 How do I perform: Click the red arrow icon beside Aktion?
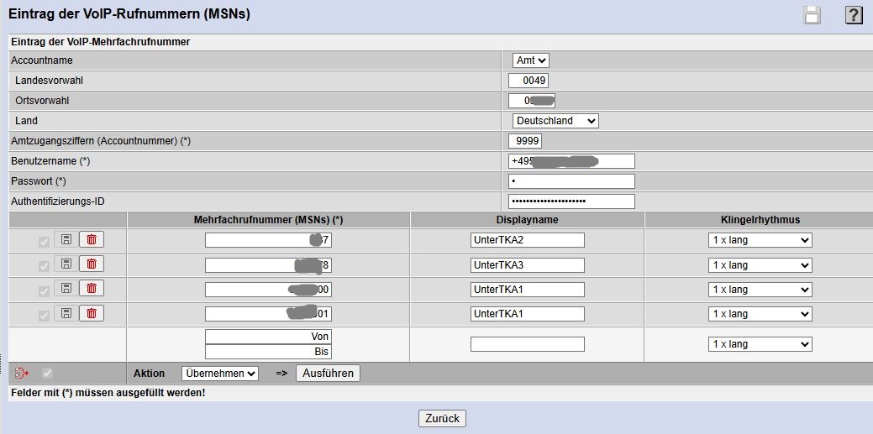pos(22,374)
